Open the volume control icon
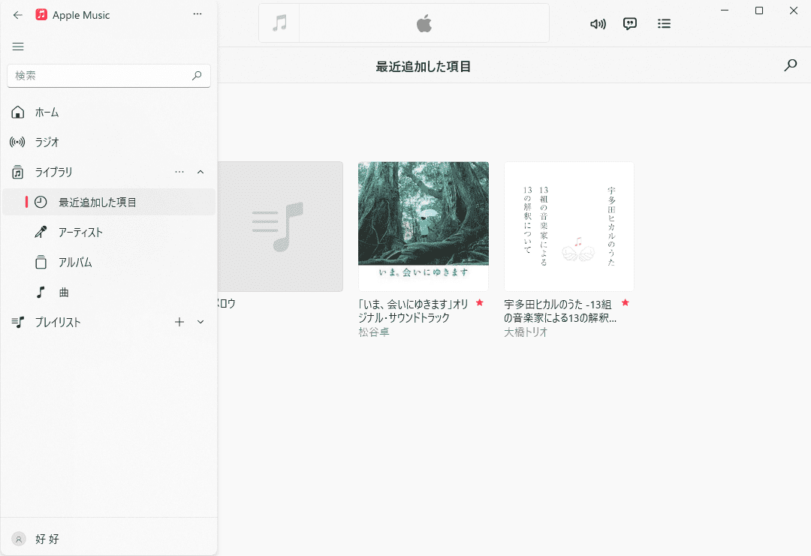 pyautogui.click(x=598, y=23)
